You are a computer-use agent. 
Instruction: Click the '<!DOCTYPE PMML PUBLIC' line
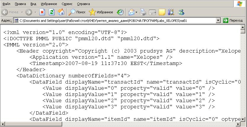pos(81,39)
